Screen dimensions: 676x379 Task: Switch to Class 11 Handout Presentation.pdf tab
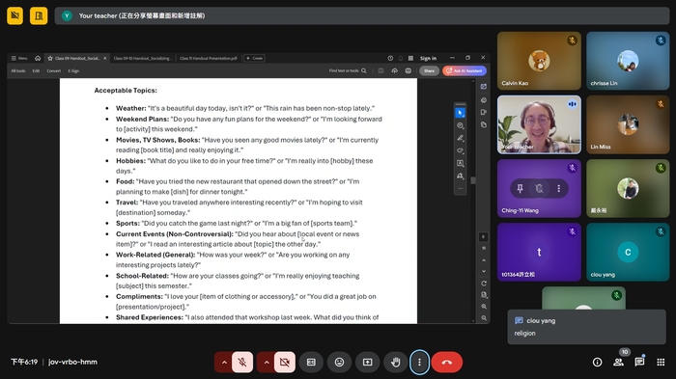[209, 58]
